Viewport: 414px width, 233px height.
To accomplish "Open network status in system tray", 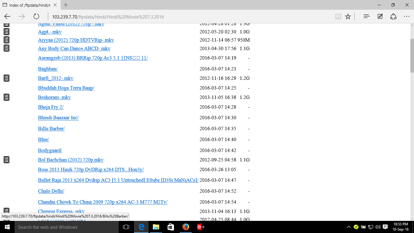I will (370, 227).
